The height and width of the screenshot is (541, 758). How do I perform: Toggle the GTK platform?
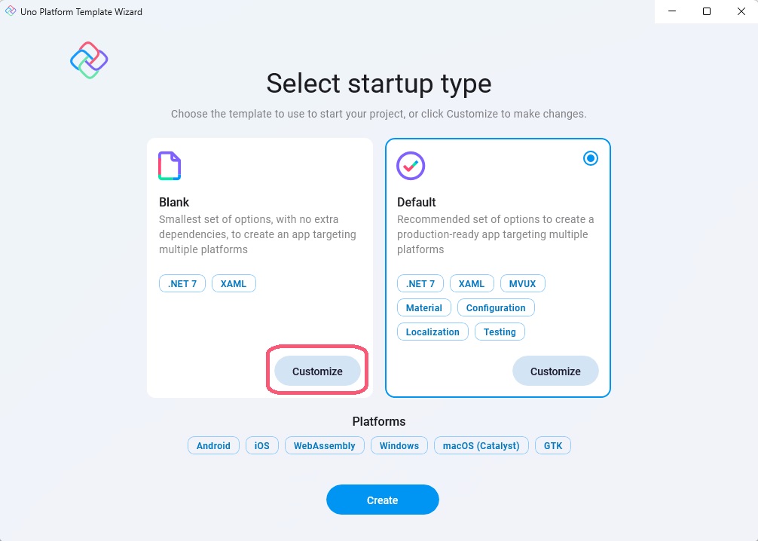click(x=553, y=445)
